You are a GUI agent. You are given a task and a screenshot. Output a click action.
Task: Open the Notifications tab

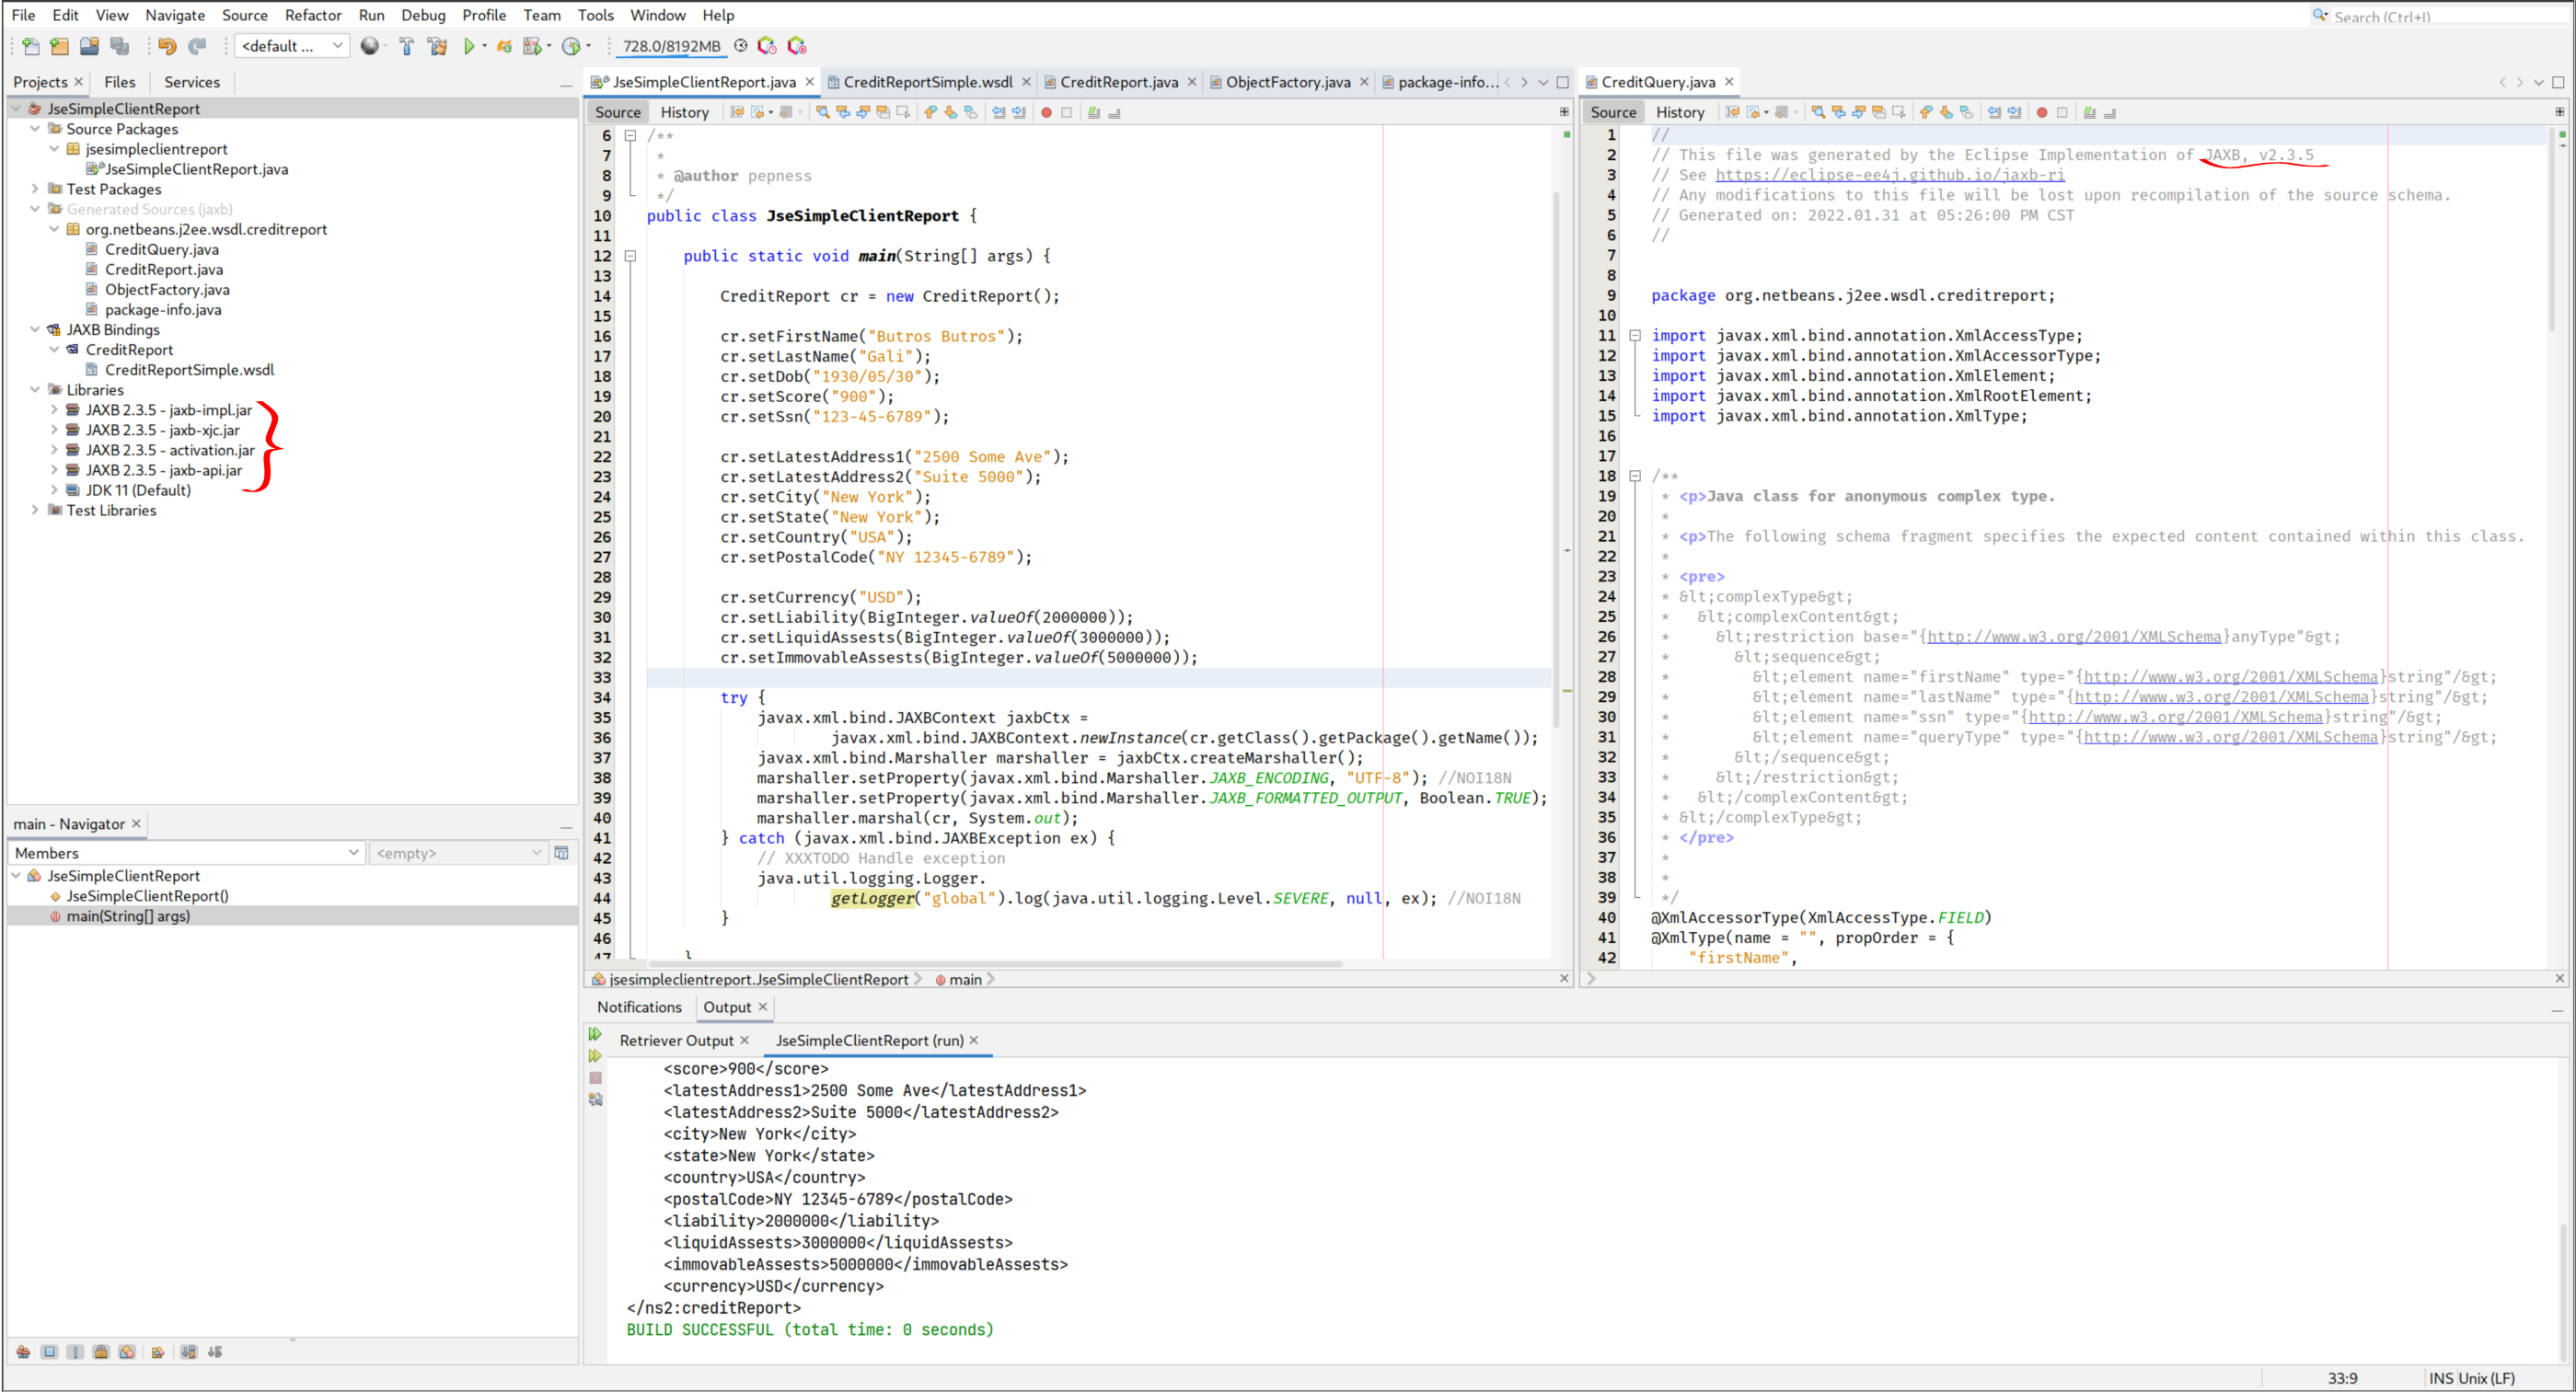[639, 1007]
